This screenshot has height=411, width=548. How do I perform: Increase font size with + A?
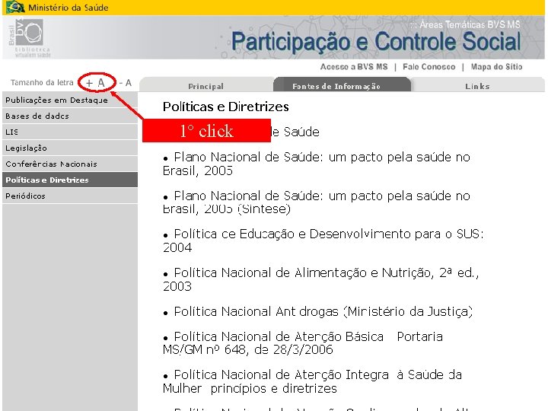tap(95, 83)
